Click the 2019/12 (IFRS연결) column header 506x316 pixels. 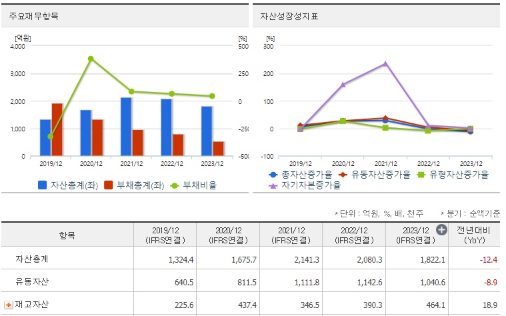pos(165,235)
